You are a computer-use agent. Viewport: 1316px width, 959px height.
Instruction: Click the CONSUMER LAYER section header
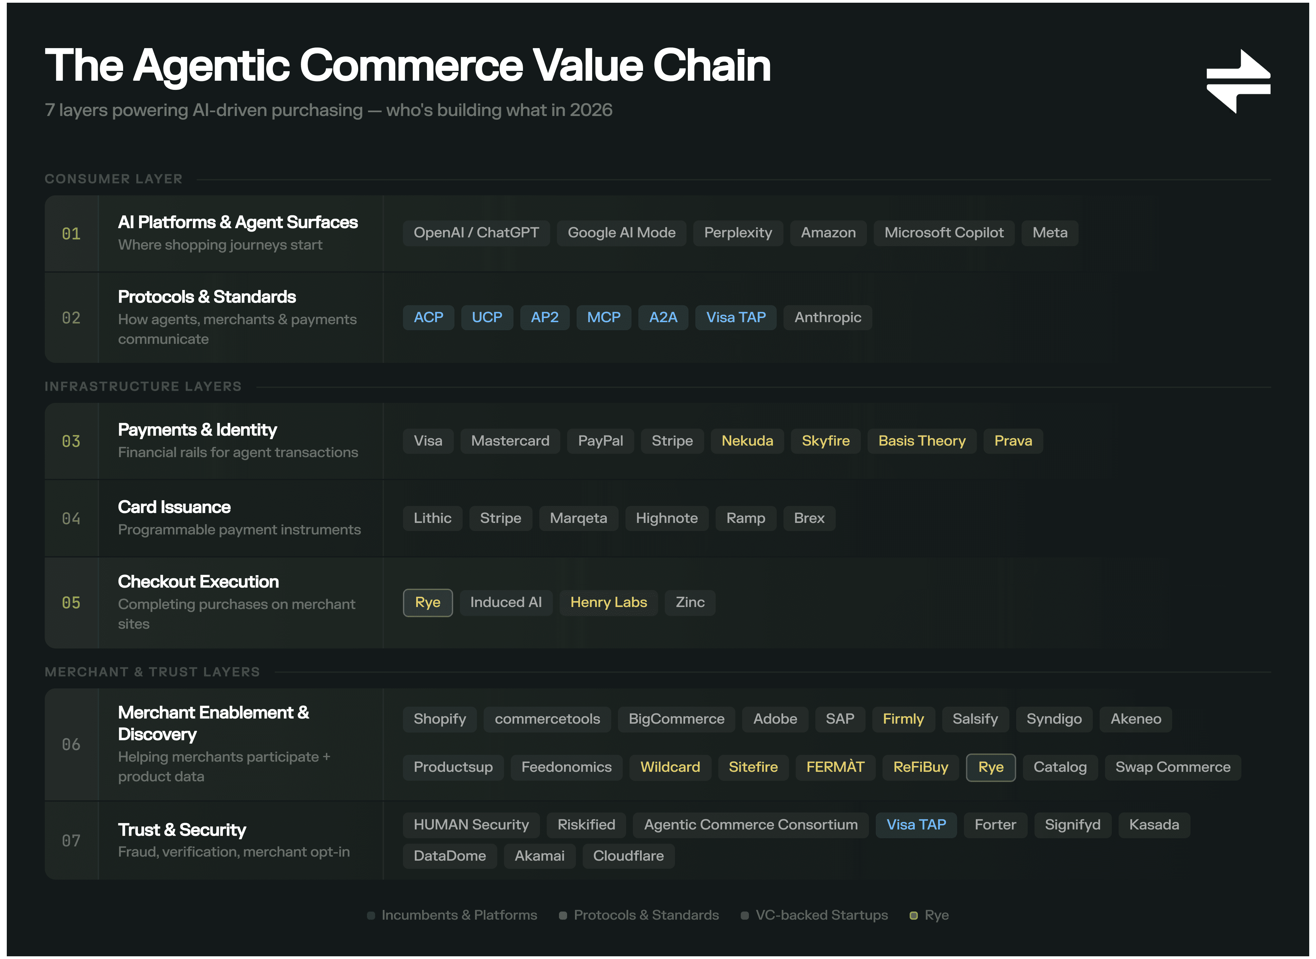[113, 179]
